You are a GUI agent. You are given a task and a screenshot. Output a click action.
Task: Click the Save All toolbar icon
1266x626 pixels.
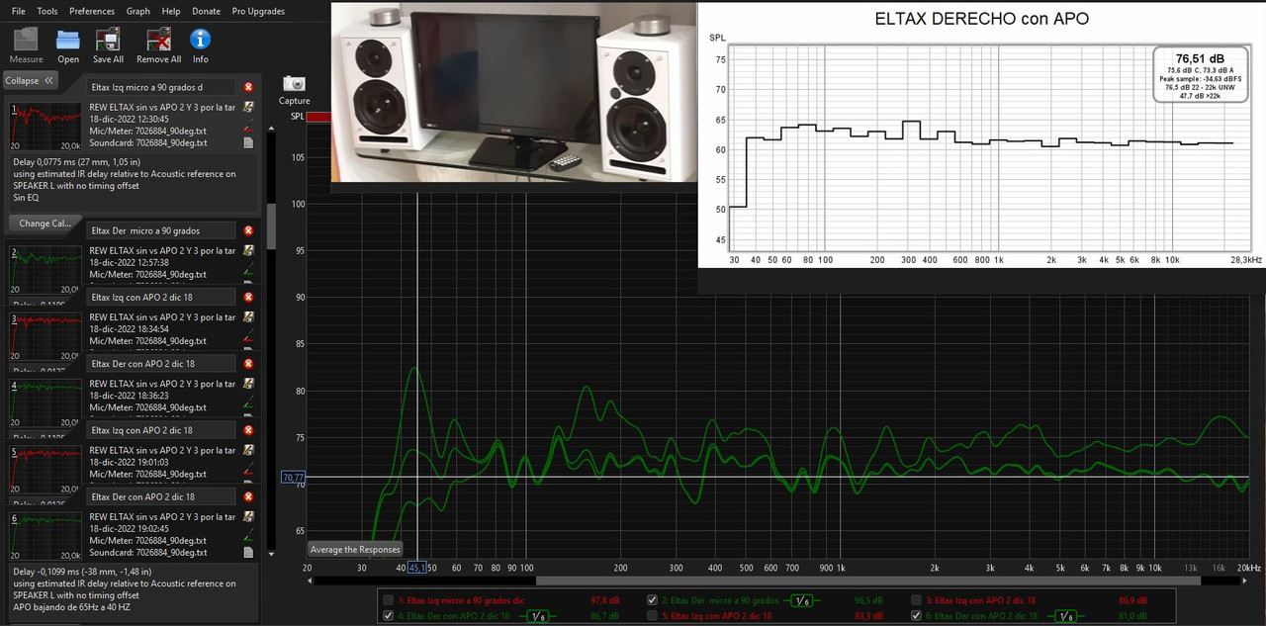109,41
